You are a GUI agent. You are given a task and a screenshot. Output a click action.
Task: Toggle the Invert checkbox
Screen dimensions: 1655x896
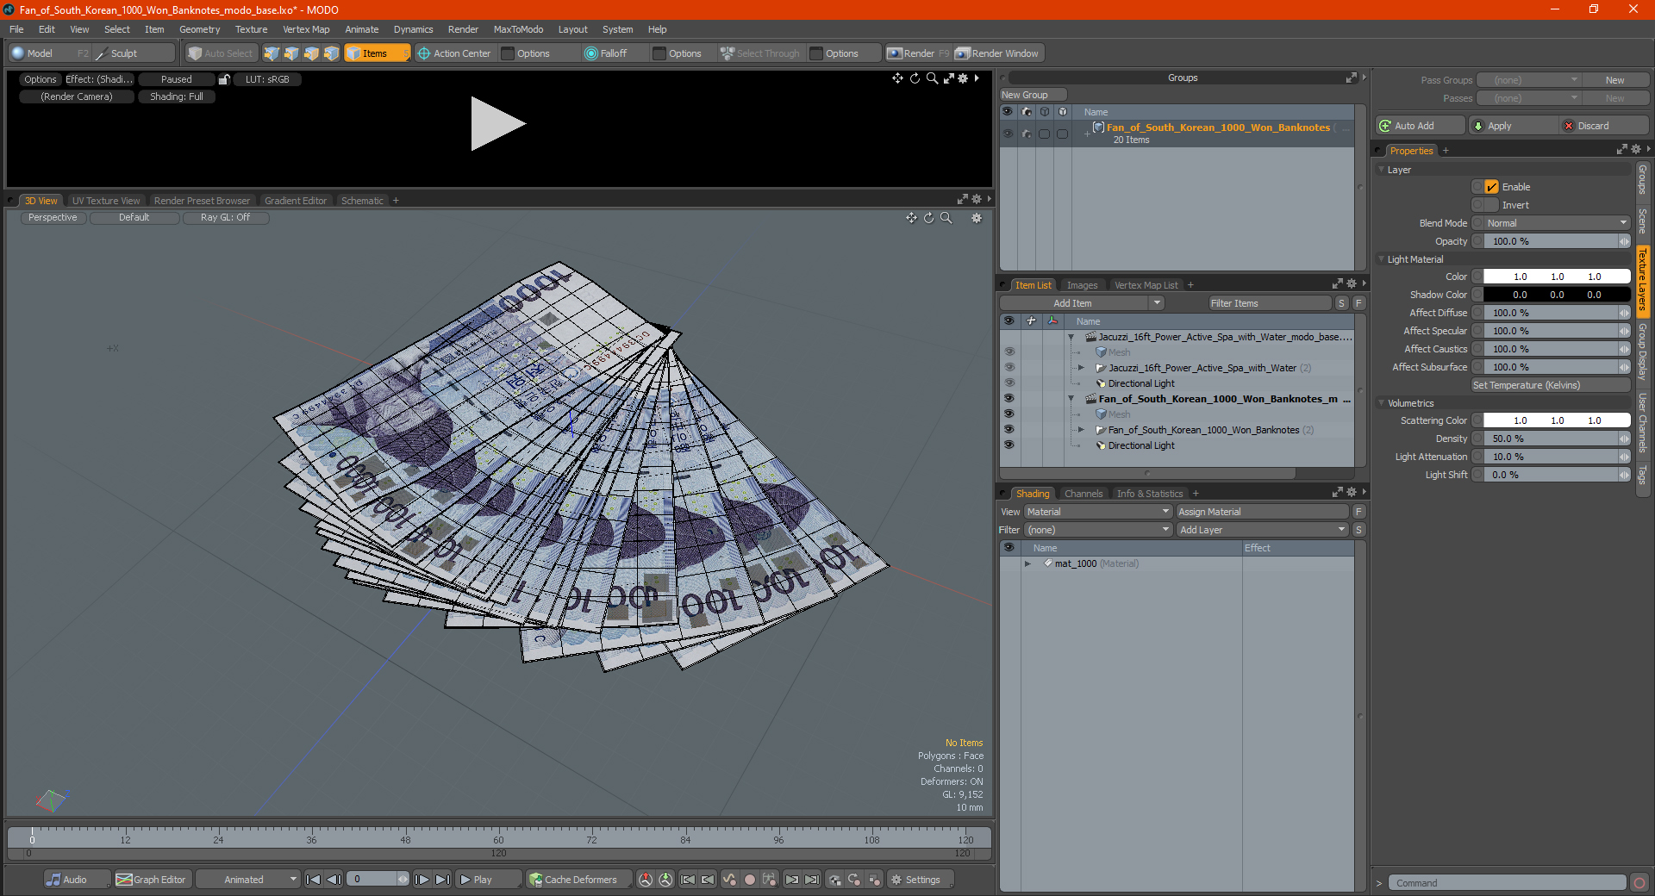click(x=1491, y=205)
